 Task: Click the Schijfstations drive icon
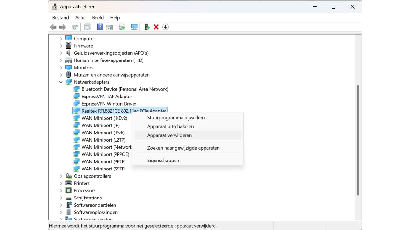coord(68,198)
